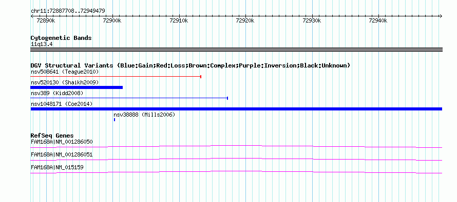Open the nsv1048171 (Coe2014) variant label
457x202 pixels.
point(62,104)
